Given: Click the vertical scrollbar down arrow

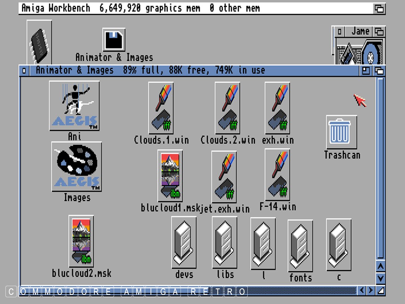Looking at the screenshot, I should [x=380, y=278].
